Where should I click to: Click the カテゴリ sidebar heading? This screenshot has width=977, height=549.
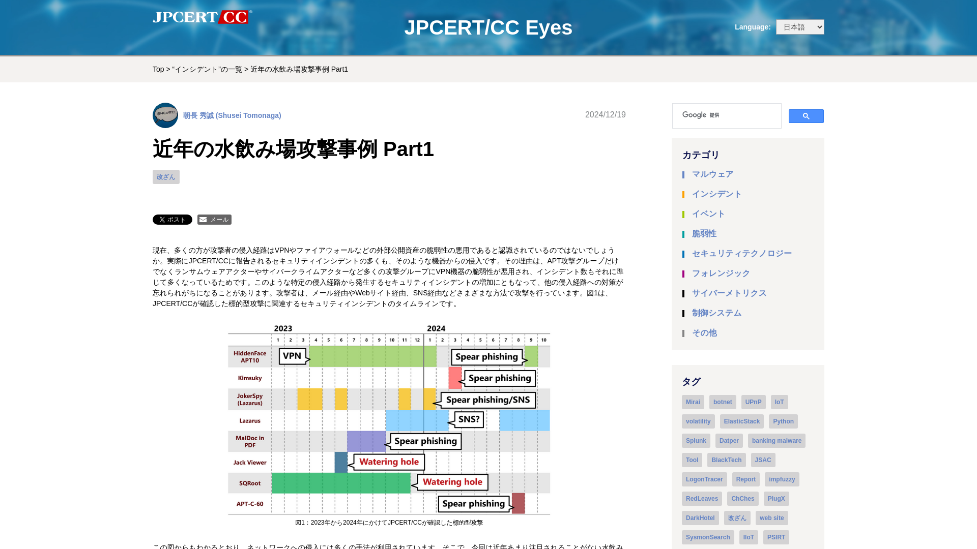coord(701,155)
